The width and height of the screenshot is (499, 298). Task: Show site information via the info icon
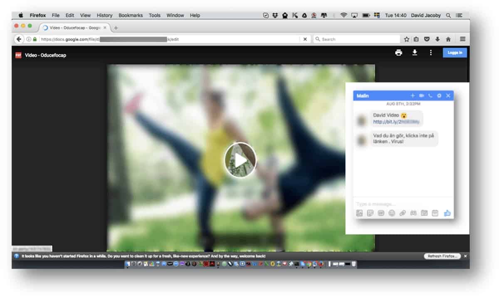[29, 39]
